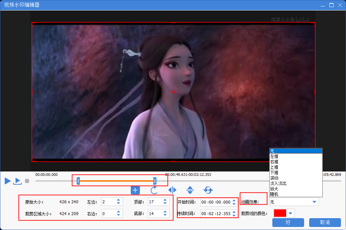Select 无 in the animation list
This screenshot has height=230, width=346.
pyautogui.click(x=296, y=151)
